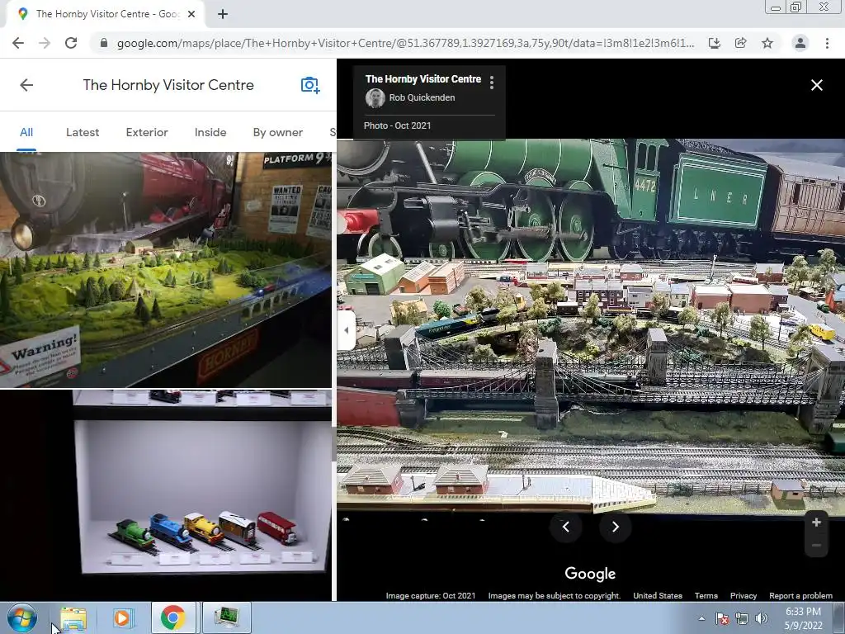Image resolution: width=845 pixels, height=634 pixels.
Task: Close the photo viewer
Action: pos(816,85)
